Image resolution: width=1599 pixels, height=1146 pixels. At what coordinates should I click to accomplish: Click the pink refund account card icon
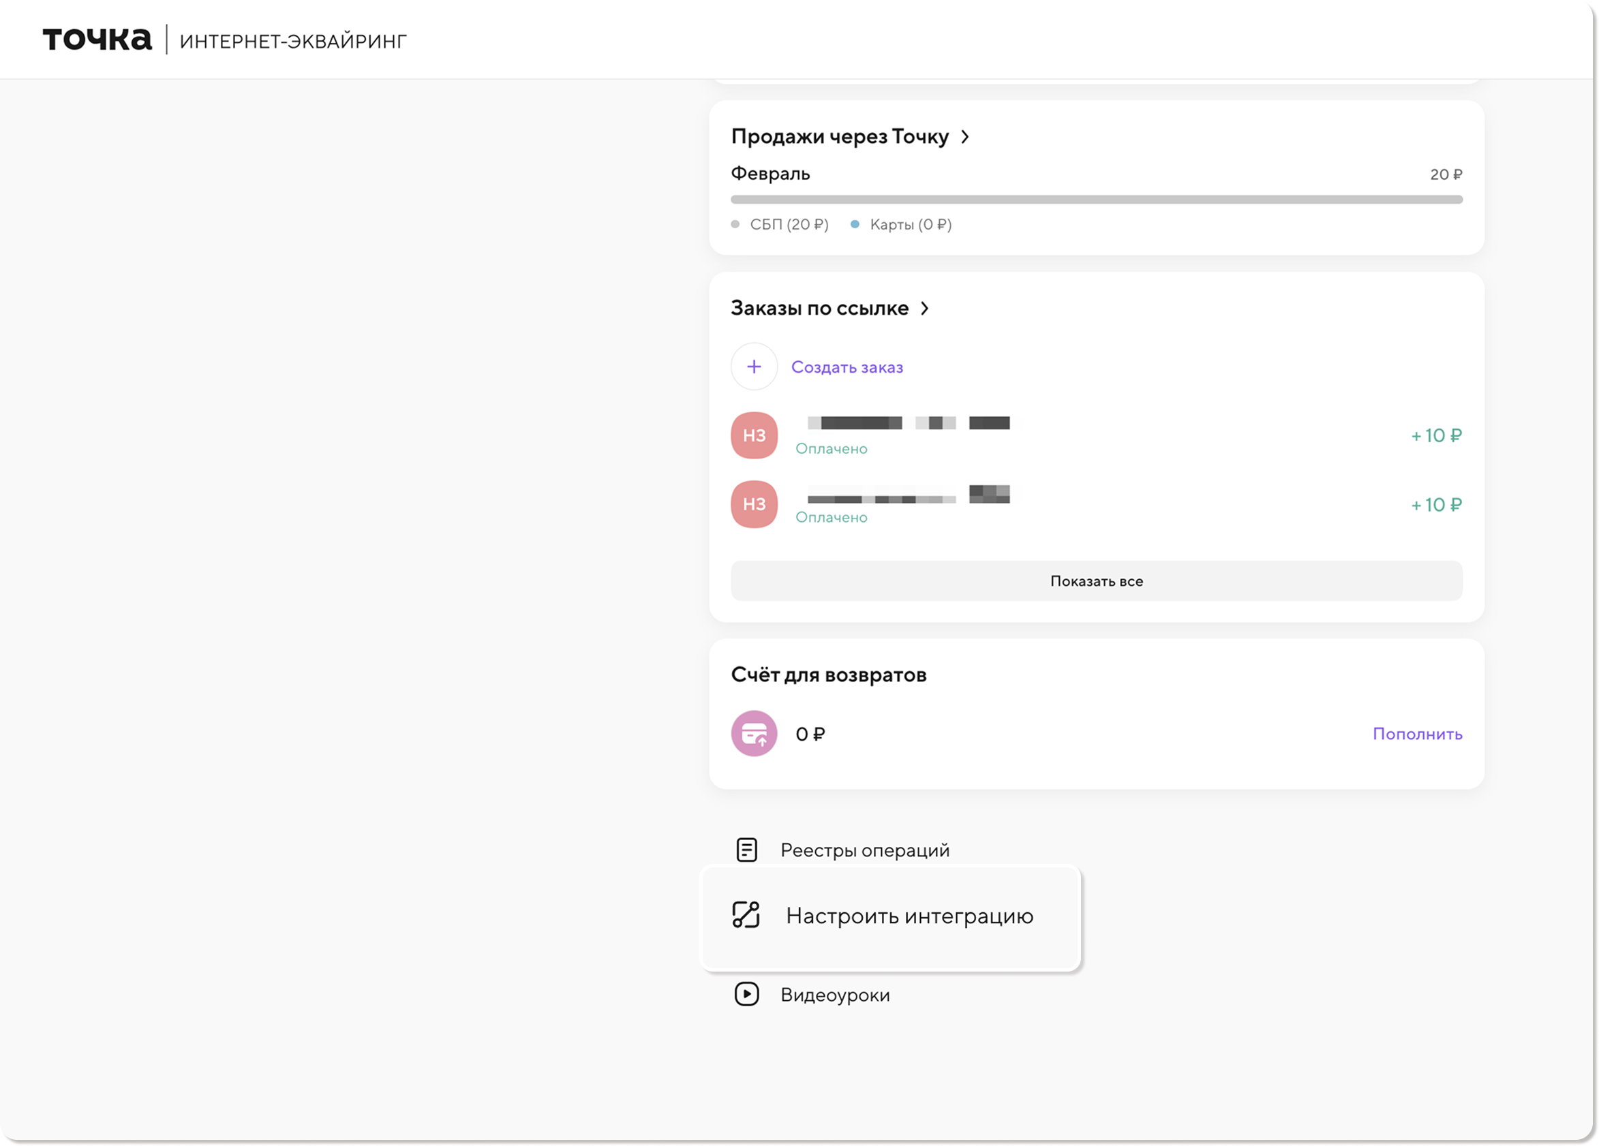pyautogui.click(x=754, y=734)
